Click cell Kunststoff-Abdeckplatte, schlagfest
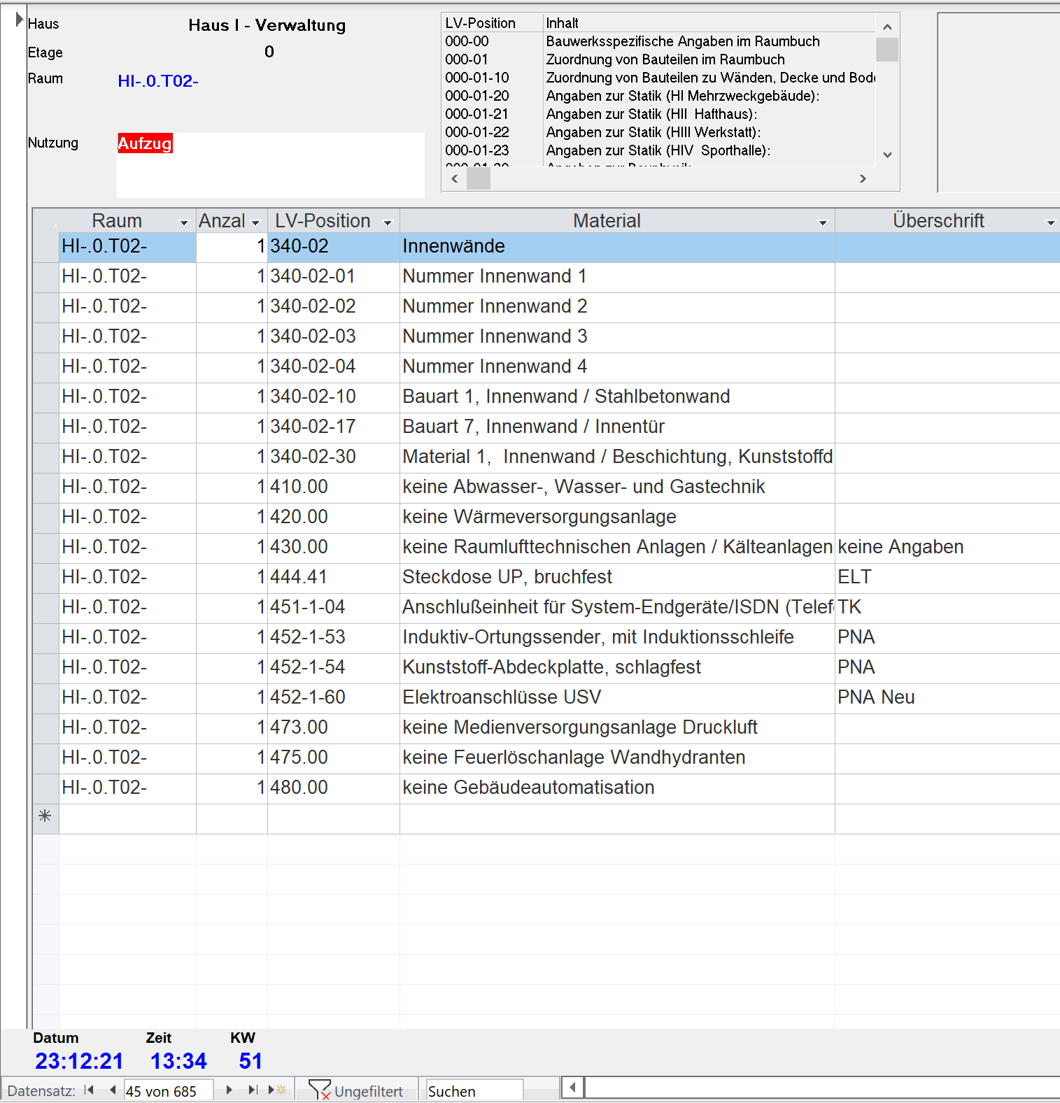The height and width of the screenshot is (1103, 1060). [x=617, y=667]
